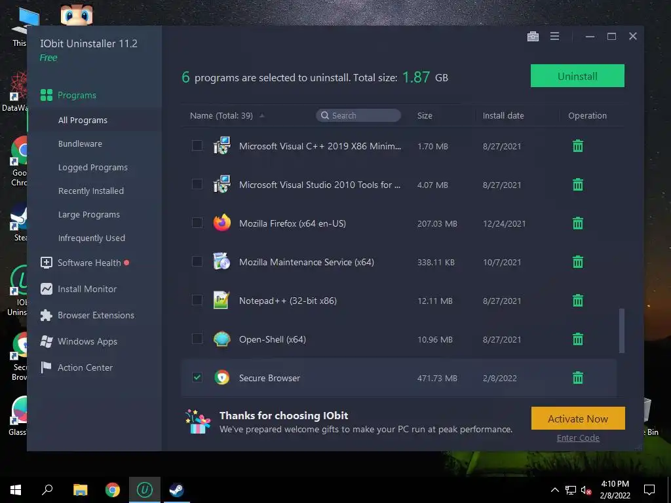The height and width of the screenshot is (503, 671).
Task: Sort by Install date column header
Action: [x=503, y=115]
